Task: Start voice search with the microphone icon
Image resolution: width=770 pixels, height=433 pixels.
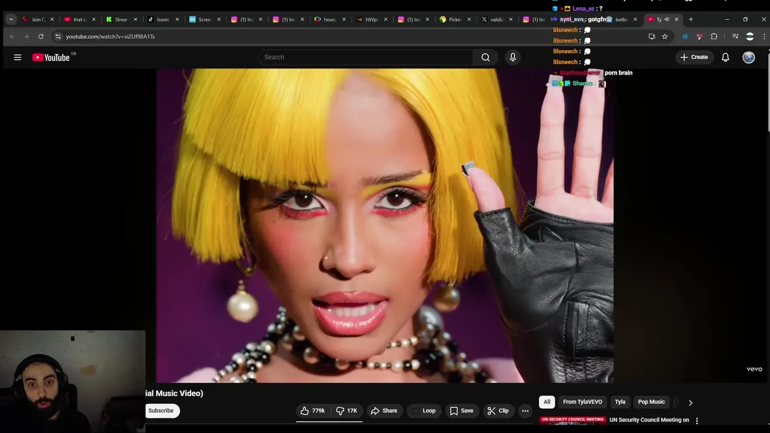Action: pos(513,57)
